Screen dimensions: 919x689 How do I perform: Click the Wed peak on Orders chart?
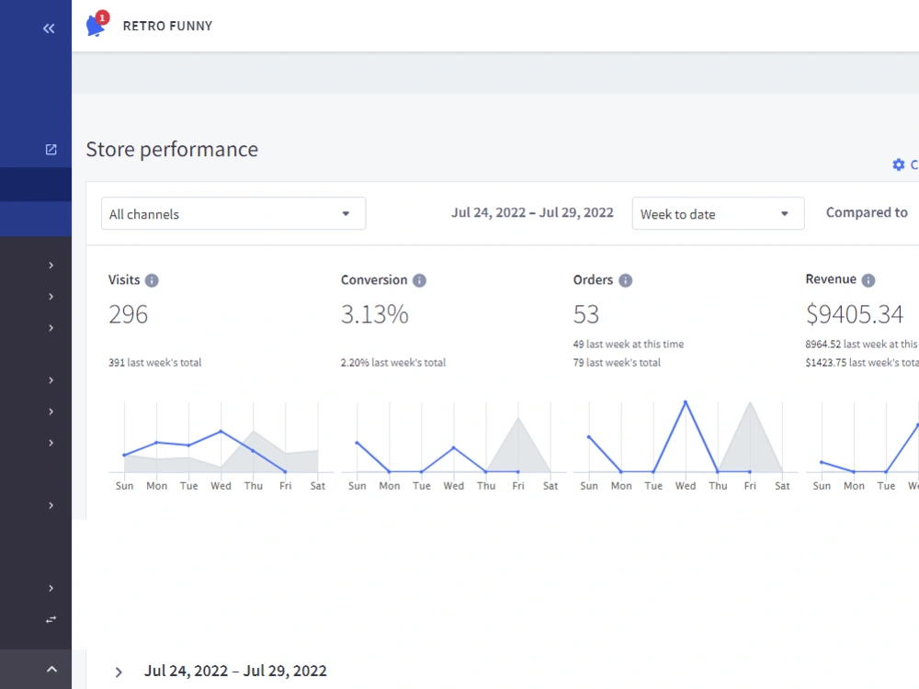tap(686, 402)
